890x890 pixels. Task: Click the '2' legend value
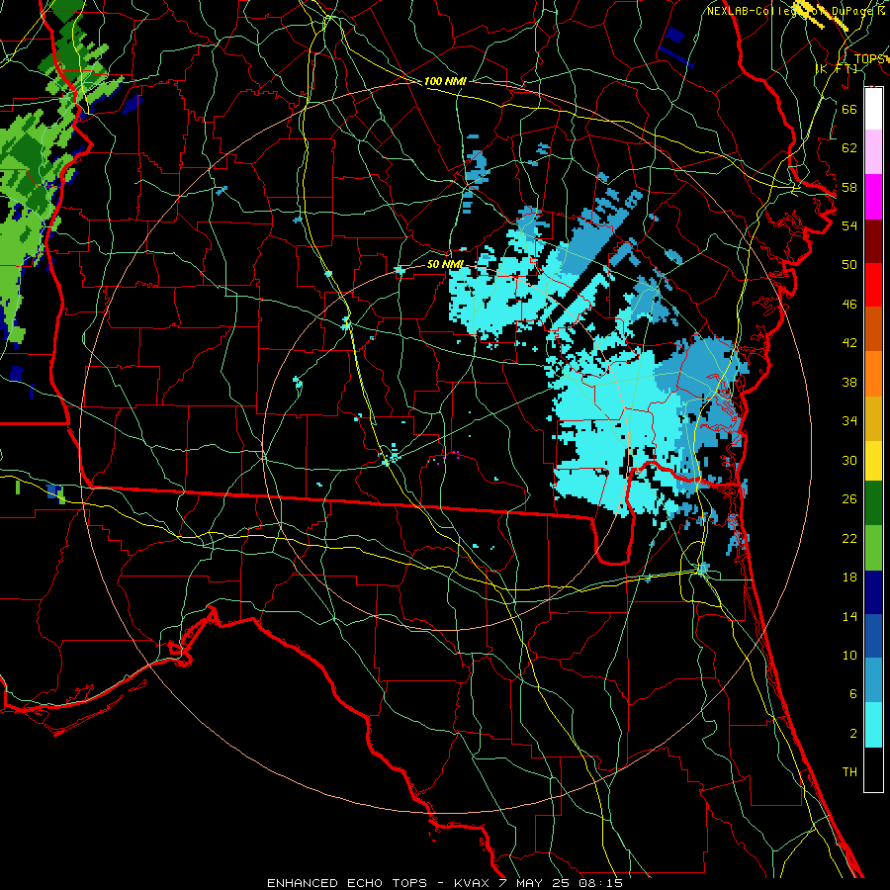(x=853, y=734)
